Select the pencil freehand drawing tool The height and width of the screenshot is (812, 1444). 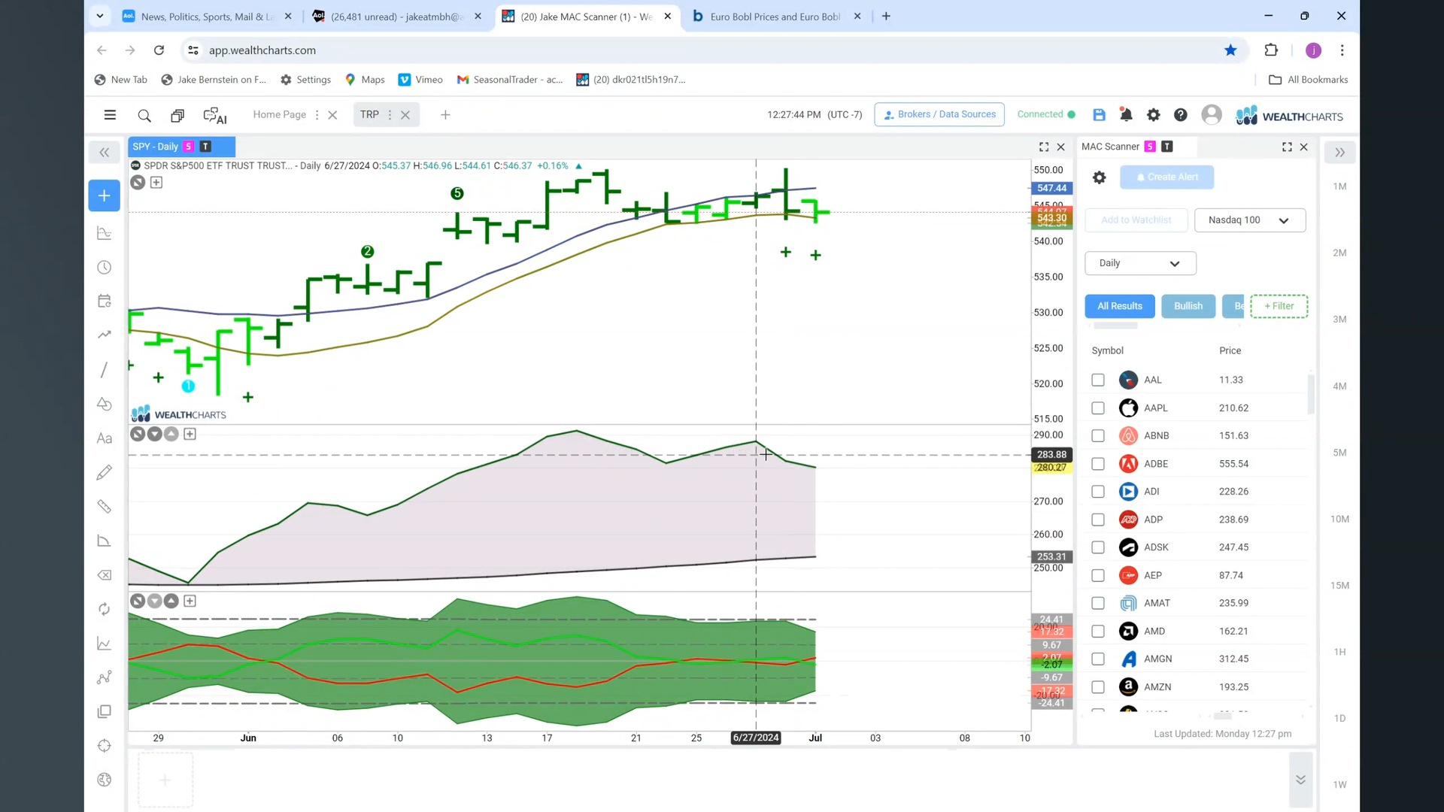(105, 472)
